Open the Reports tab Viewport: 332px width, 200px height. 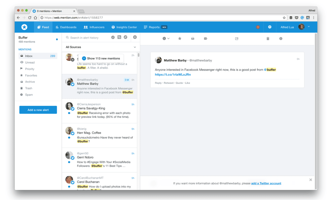(155, 27)
